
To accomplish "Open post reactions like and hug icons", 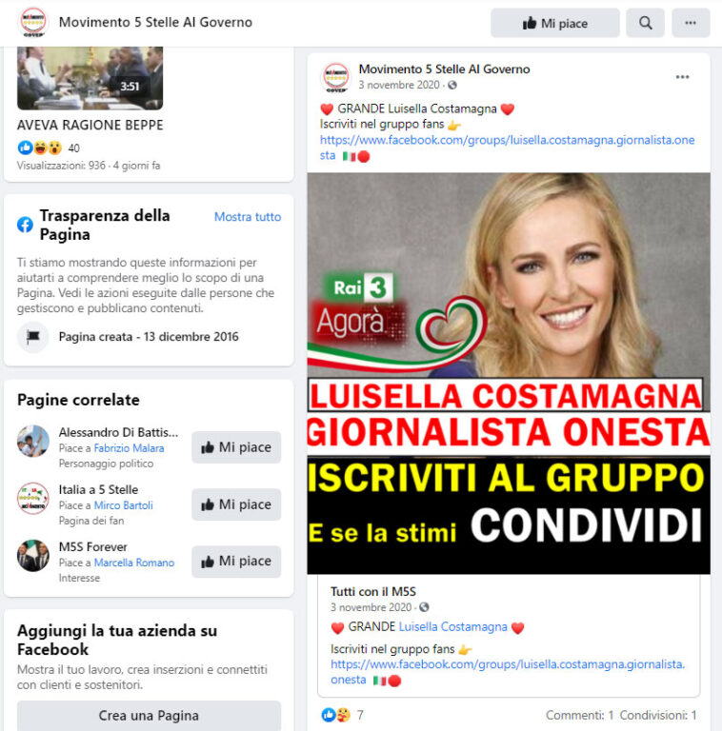I will click(336, 715).
